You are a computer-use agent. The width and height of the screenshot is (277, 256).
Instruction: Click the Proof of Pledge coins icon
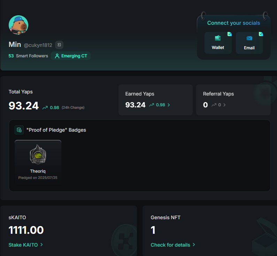19,130
